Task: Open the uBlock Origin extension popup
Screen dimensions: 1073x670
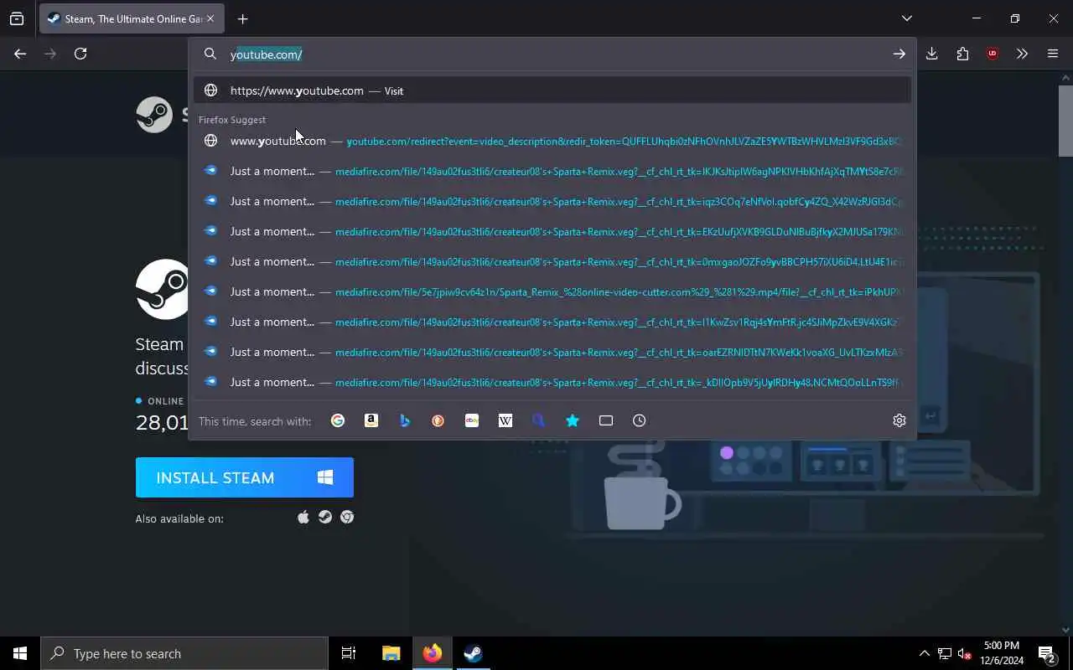Action: click(x=993, y=54)
